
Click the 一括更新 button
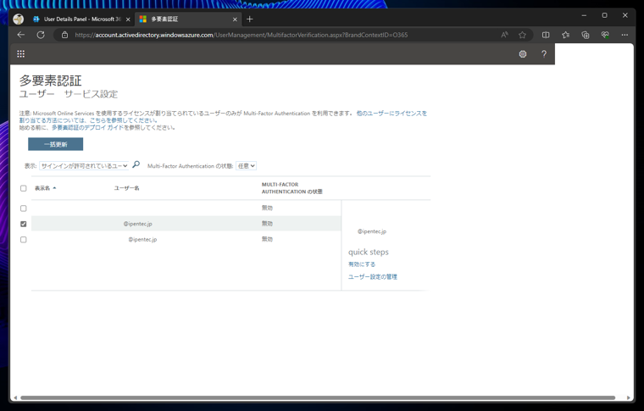pos(55,144)
